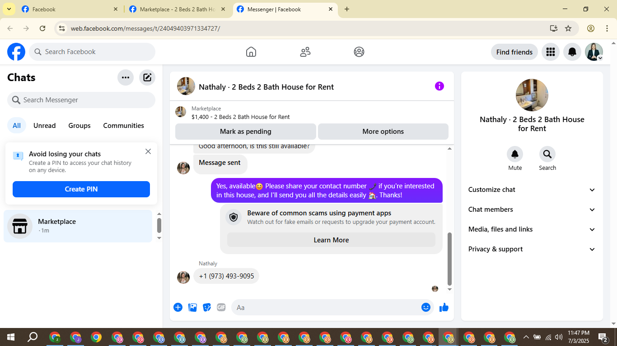The image size is (617, 346).
Task: Start a new message with compose icon
Action: click(147, 77)
